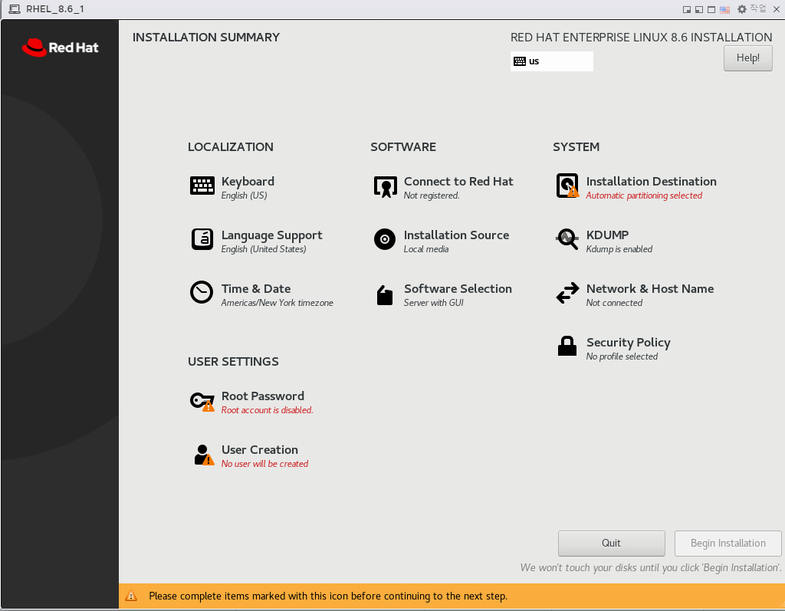Select the Installation Source disc icon
785x611 pixels.
385,239
